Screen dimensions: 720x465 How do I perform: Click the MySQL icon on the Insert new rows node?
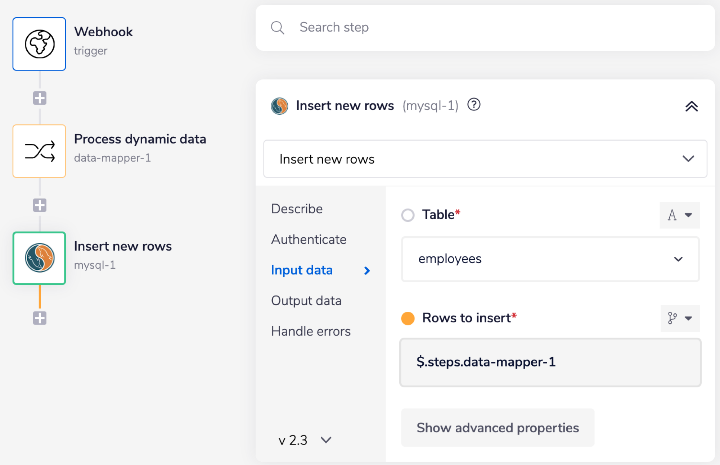click(39, 258)
